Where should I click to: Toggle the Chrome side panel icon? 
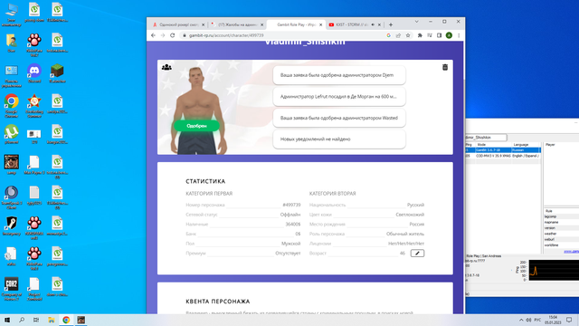439,35
